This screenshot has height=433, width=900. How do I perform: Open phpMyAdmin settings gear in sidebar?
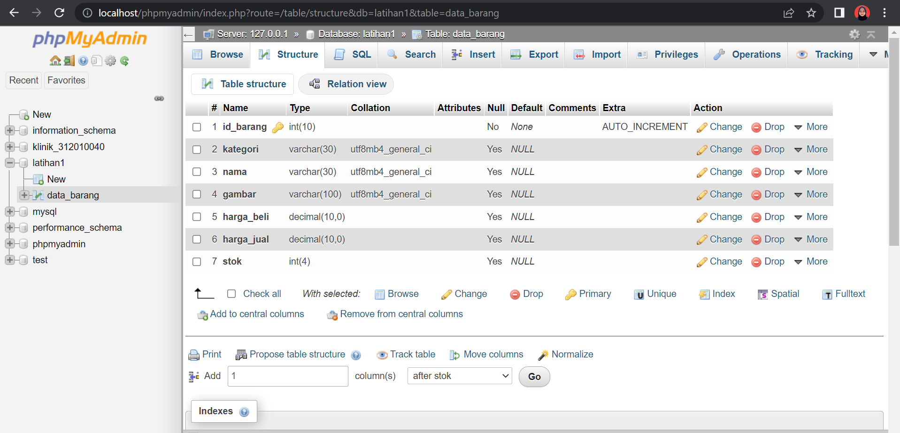pyautogui.click(x=111, y=61)
